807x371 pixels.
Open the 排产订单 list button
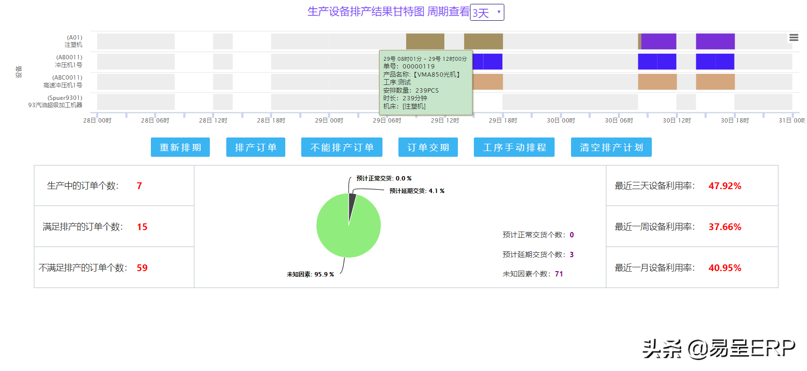256,147
